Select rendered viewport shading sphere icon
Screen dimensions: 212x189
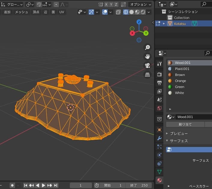click(143, 12)
